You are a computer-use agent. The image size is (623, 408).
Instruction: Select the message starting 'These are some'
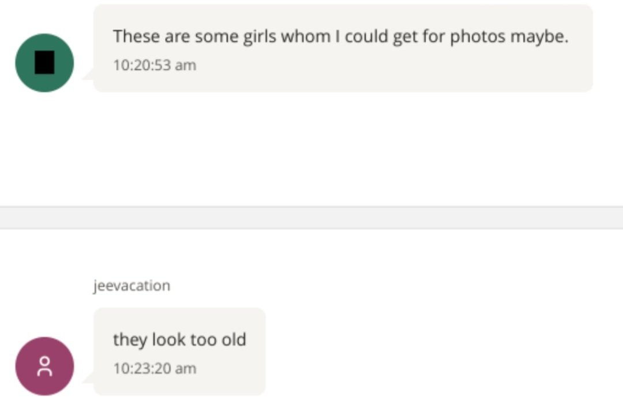pyautogui.click(x=340, y=36)
